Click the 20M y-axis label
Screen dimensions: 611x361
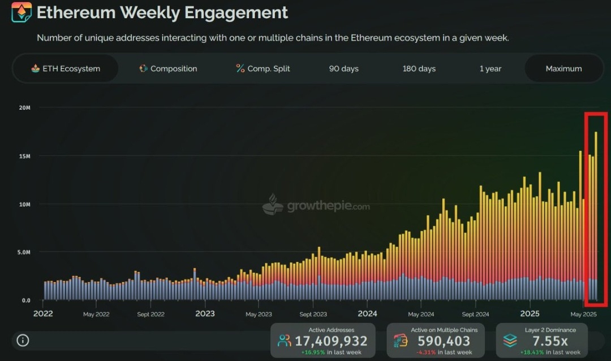24,108
